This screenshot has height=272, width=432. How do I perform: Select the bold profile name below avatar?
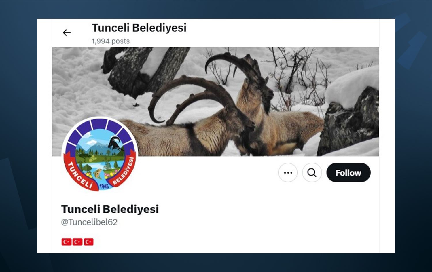click(110, 209)
